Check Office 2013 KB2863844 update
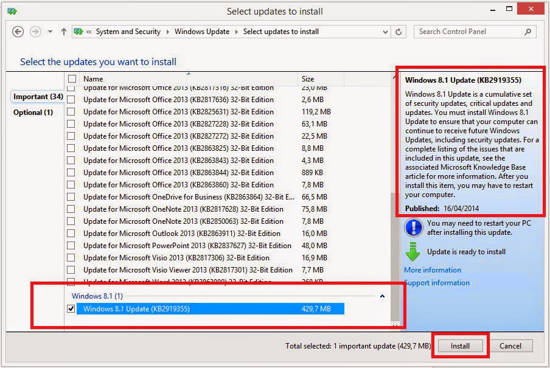The height and width of the screenshot is (368, 550). click(71, 173)
